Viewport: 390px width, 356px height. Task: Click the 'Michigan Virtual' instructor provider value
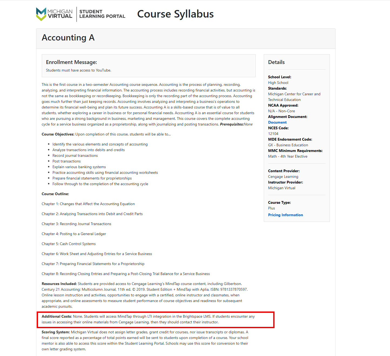(x=282, y=188)
